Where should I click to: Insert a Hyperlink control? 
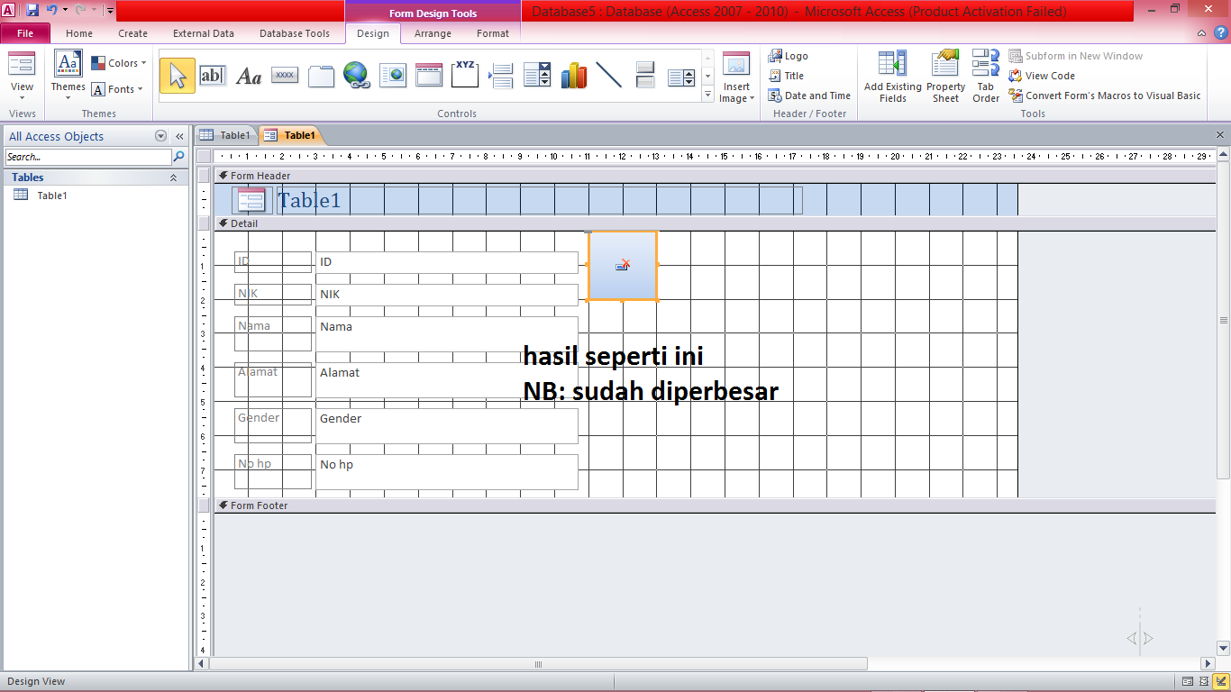357,76
